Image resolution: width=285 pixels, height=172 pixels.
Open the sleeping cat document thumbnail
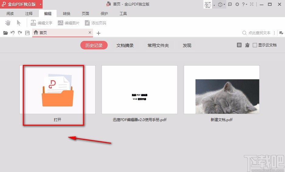222,90
